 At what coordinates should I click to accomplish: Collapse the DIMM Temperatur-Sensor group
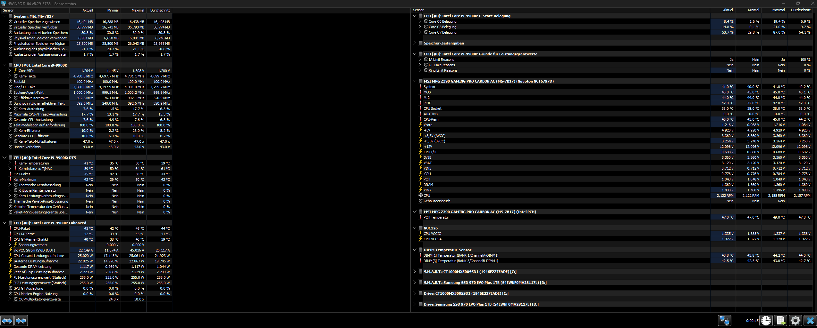(x=415, y=250)
